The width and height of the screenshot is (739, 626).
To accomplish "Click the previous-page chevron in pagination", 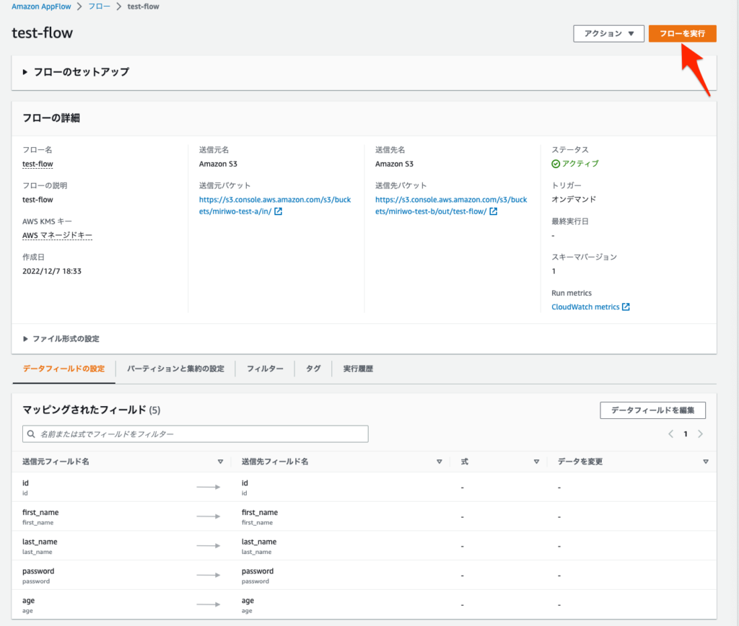I will pyautogui.click(x=670, y=433).
